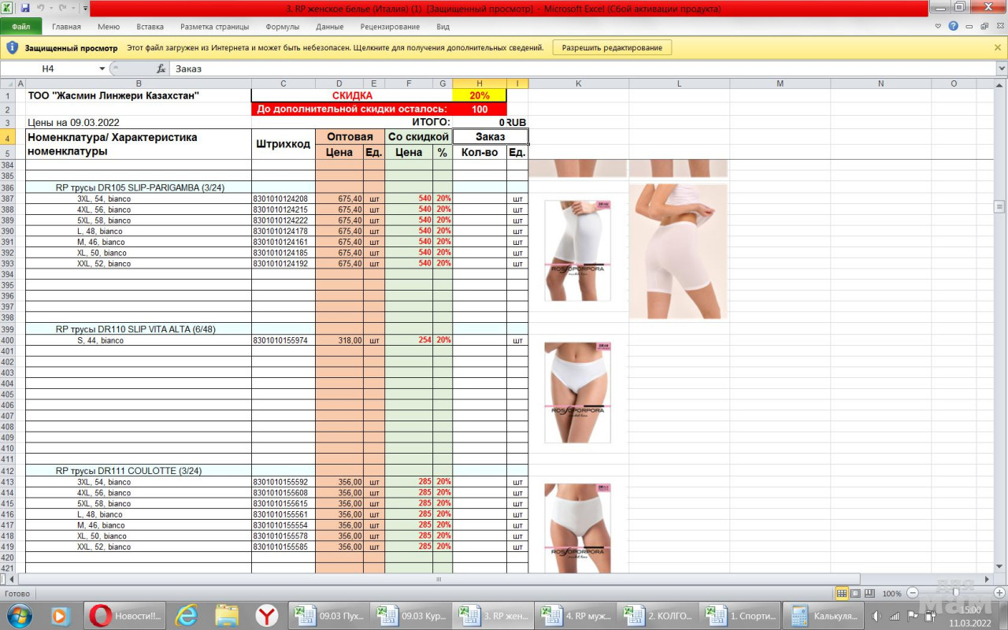Switch to Page Break Preview view

[x=869, y=593]
